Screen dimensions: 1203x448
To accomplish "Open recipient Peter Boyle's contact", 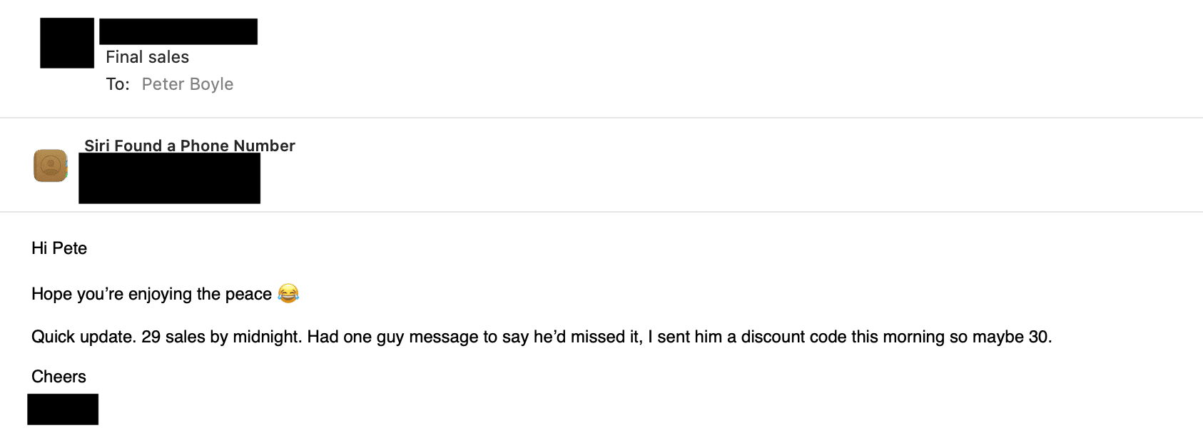I will pos(188,84).
